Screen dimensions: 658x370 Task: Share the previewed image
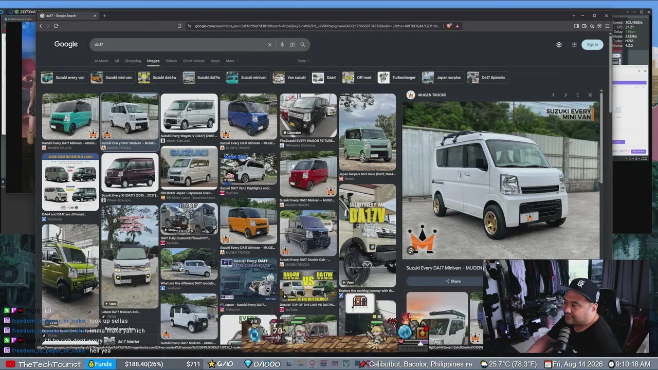pyautogui.click(x=453, y=281)
